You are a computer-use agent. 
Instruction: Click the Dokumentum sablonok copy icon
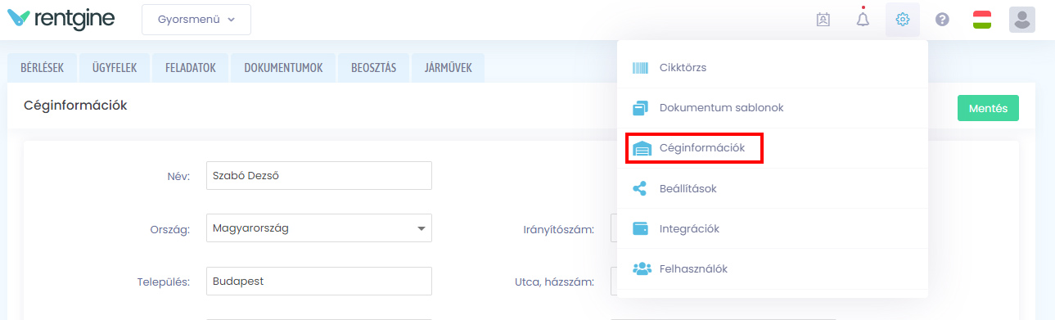tap(640, 108)
